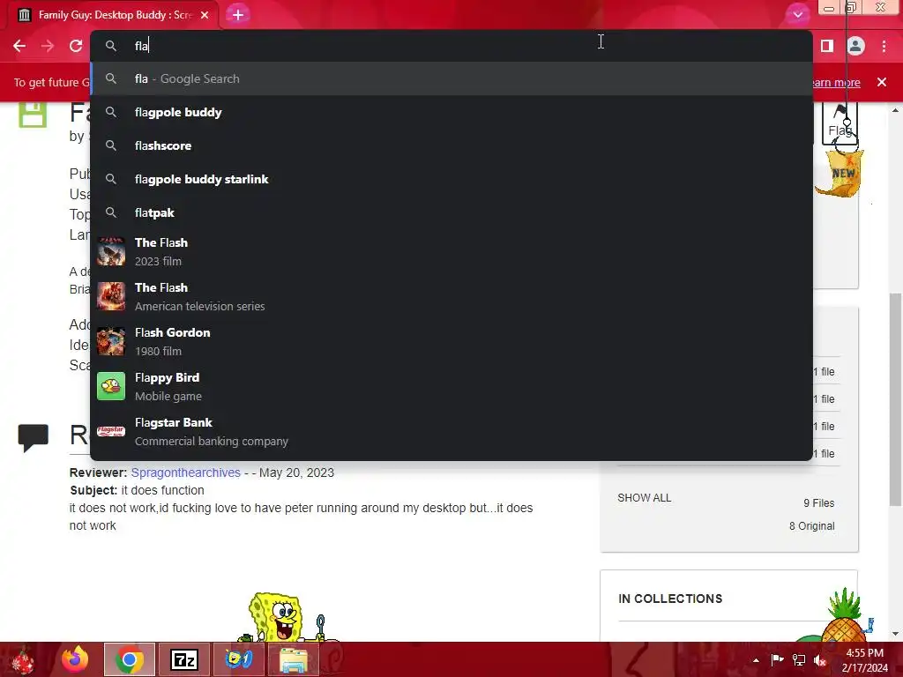
Task: Open the SpongeBob app in the taskbar
Action: pyautogui.click(x=239, y=659)
